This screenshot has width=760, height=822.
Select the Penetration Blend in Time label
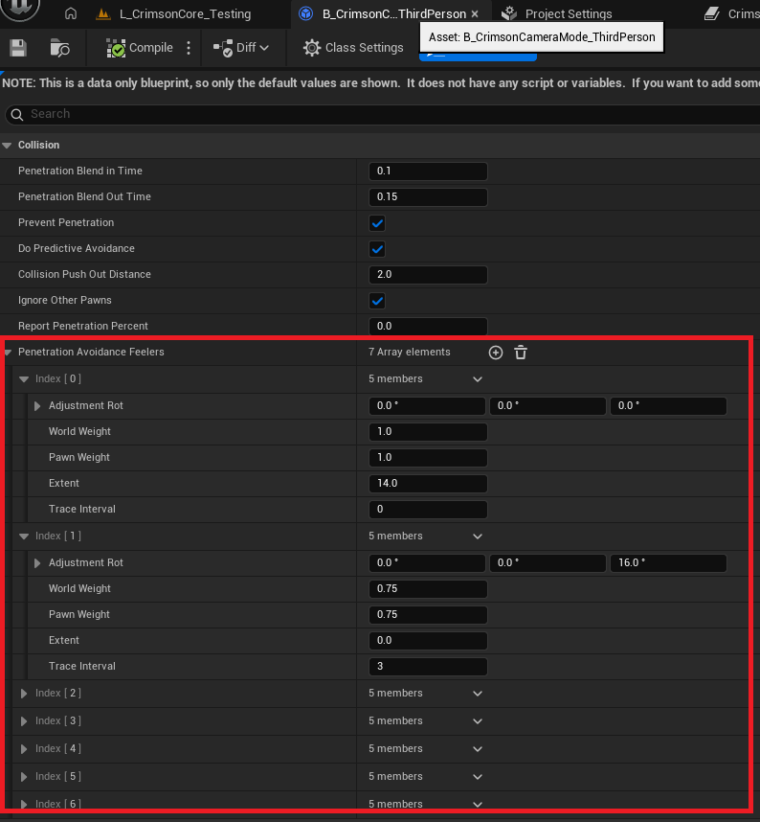[80, 171]
